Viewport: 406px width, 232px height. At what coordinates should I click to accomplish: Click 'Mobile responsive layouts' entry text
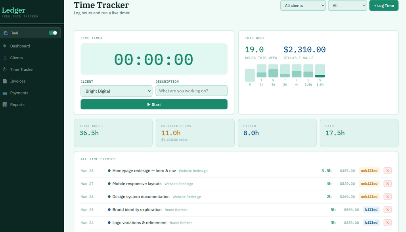pyautogui.click(x=137, y=184)
